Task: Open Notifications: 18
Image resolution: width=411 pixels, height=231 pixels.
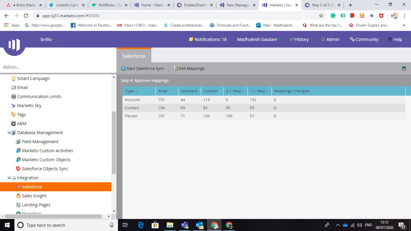Action: click(208, 39)
